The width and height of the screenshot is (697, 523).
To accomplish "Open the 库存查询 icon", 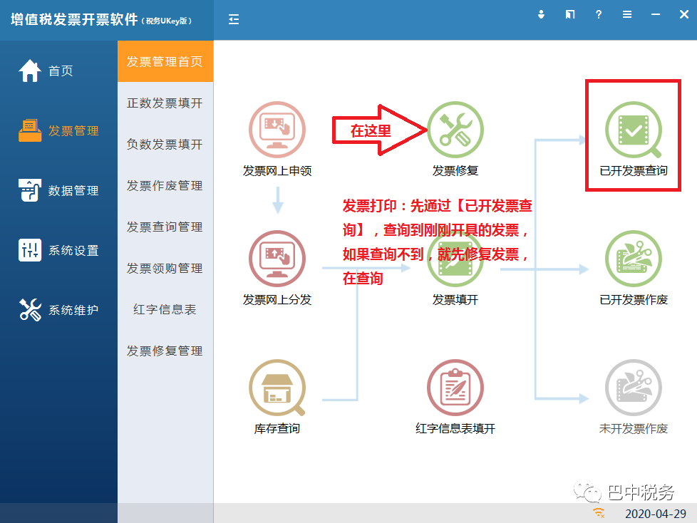I will click(277, 388).
